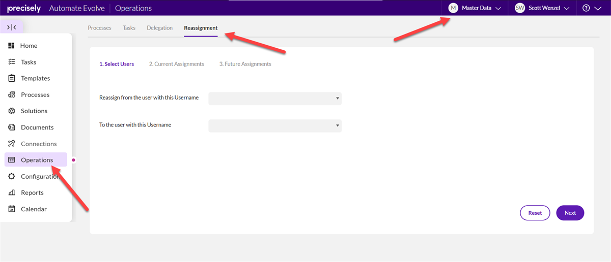Click the Operations header title text

pos(133,8)
